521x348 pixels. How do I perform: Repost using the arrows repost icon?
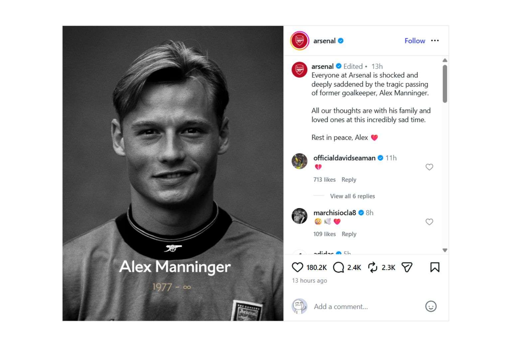[x=372, y=267]
